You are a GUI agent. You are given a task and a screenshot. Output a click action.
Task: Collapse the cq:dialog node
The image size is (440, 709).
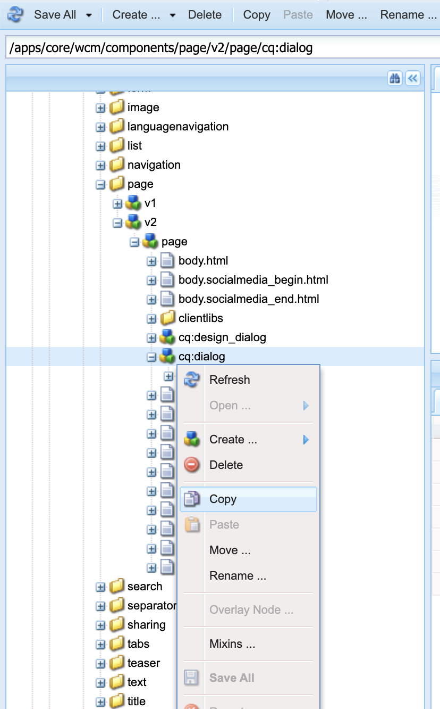point(151,357)
